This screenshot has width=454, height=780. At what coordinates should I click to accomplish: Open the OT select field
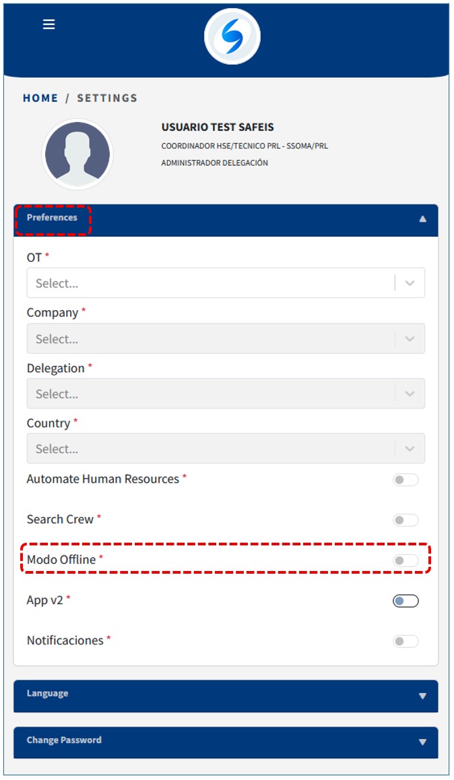tap(209, 283)
